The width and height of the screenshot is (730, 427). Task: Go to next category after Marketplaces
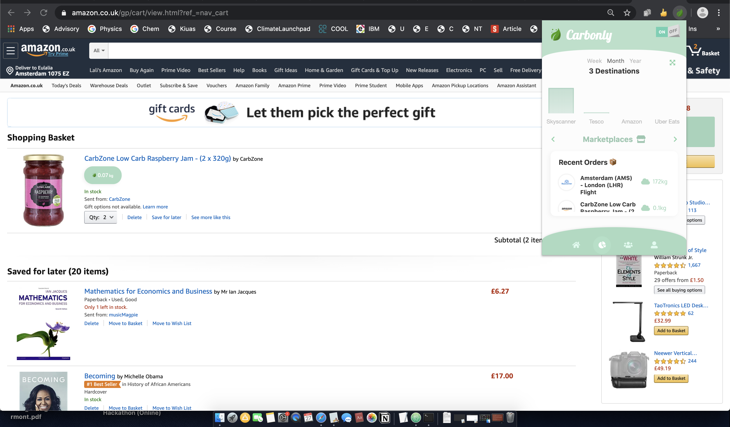point(675,139)
